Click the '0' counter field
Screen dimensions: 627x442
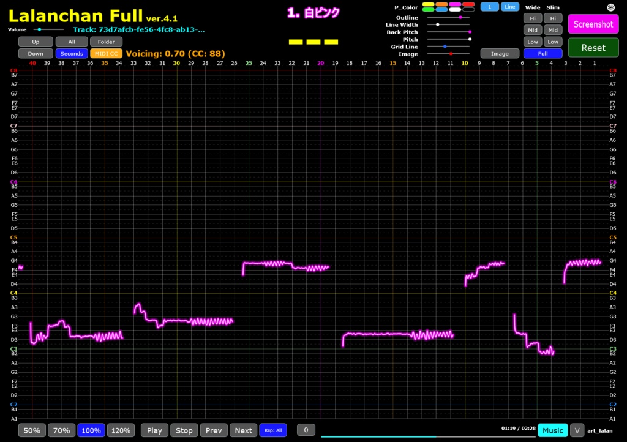click(x=306, y=430)
